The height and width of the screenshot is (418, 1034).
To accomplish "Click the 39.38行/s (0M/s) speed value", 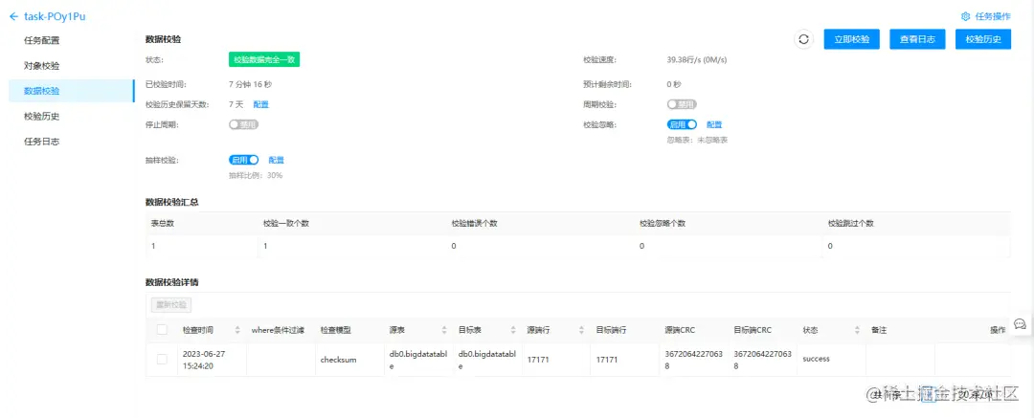I will (697, 59).
